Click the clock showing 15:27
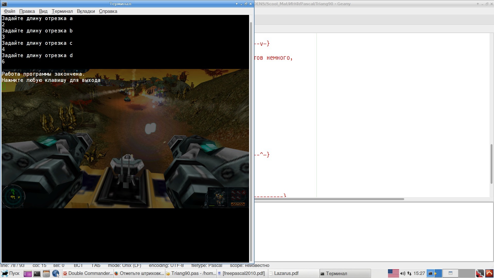494x278 pixels. 419,273
